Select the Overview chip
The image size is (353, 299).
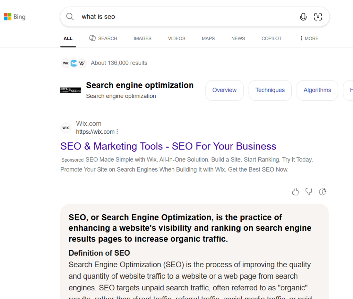tap(224, 90)
